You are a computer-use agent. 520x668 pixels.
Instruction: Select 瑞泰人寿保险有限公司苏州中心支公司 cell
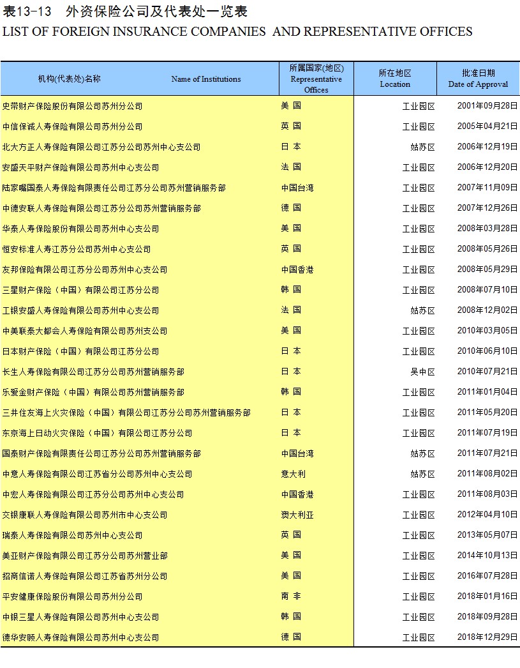pyautogui.click(x=72, y=536)
